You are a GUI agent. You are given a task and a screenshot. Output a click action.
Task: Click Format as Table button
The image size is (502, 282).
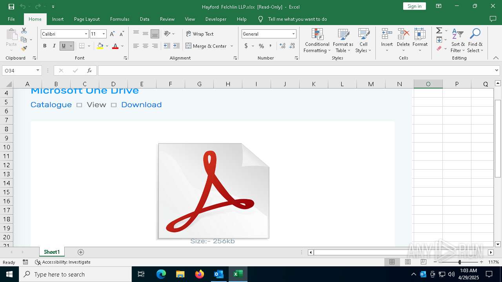[343, 40]
